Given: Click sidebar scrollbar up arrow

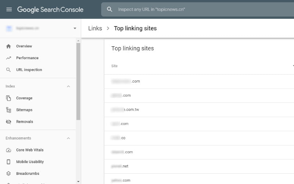Looking at the screenshot, I should (x=78, y=41).
